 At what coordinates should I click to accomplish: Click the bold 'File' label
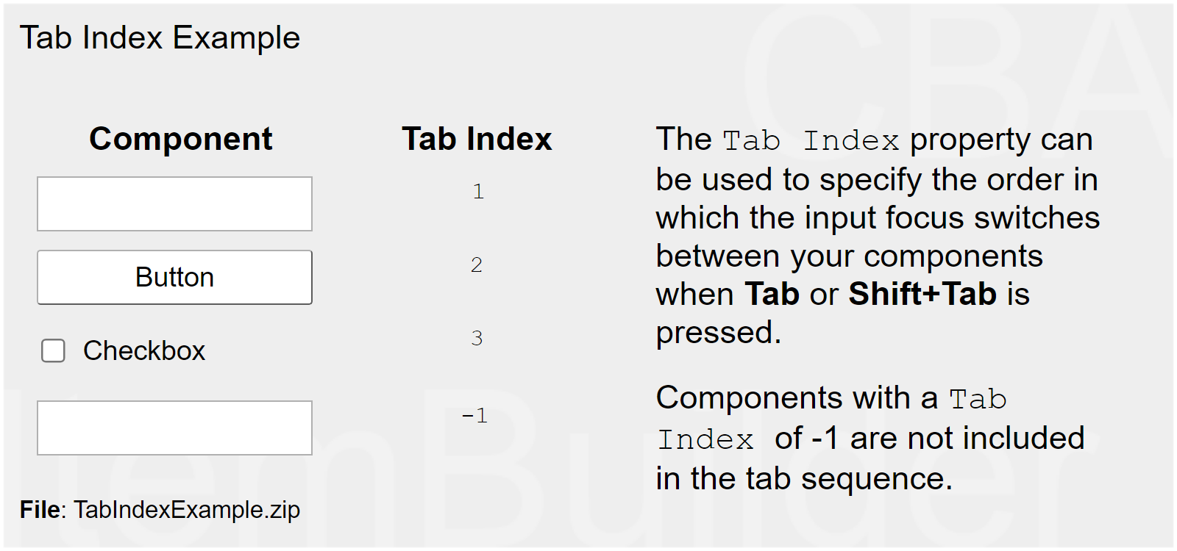[42, 510]
